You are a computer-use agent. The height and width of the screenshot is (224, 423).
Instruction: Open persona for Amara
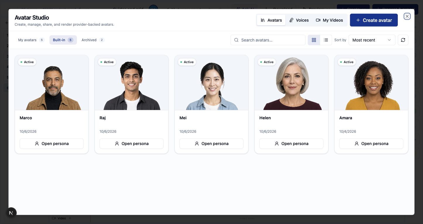(371, 144)
